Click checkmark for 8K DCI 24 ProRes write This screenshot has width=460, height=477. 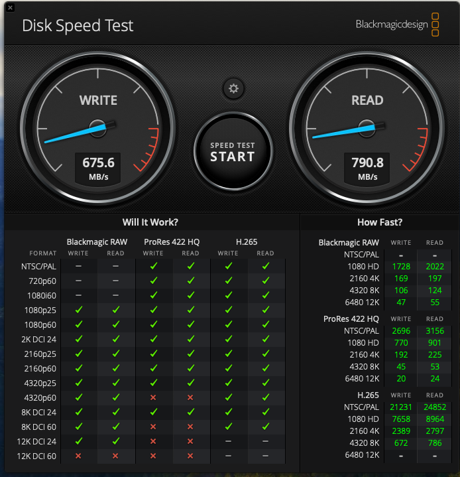pos(154,412)
